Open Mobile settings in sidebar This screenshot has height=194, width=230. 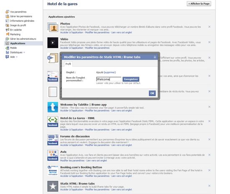point(13,48)
